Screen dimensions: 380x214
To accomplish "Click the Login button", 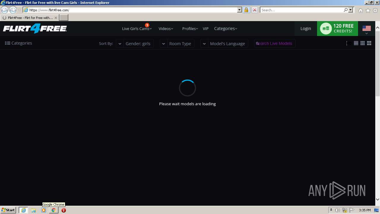I will (306, 29).
